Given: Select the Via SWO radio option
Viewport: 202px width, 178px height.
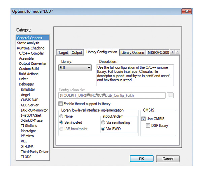Looking at the screenshot, I should click(x=103, y=129).
